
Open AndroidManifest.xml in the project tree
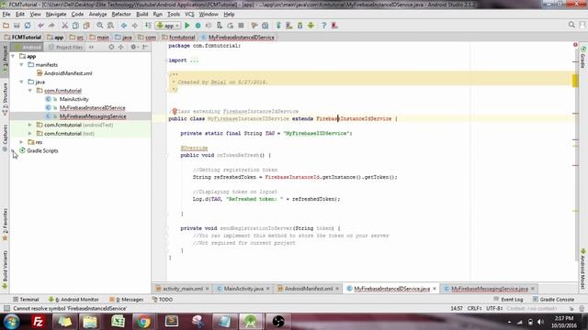click(68, 73)
